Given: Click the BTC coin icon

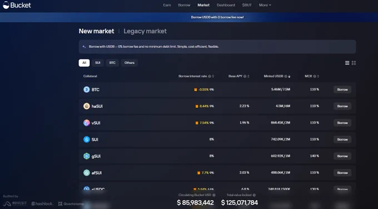Looking at the screenshot, I should point(87,89).
